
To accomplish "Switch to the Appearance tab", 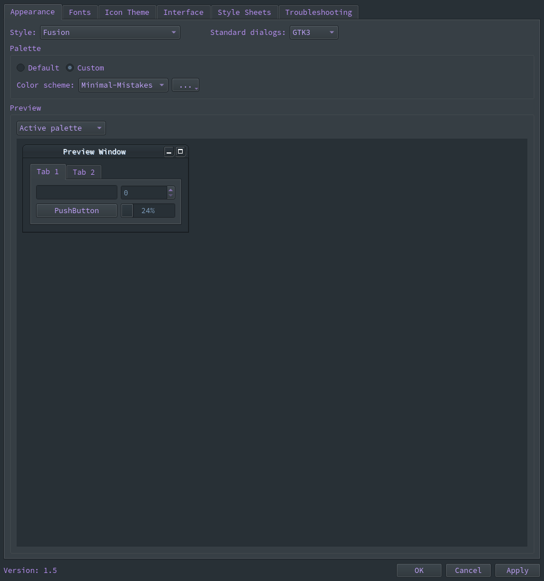I will click(33, 12).
